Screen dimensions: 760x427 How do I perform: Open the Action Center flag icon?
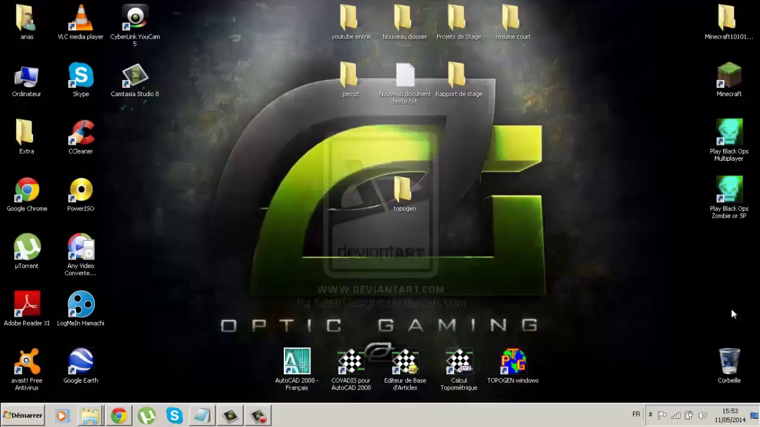click(x=663, y=415)
